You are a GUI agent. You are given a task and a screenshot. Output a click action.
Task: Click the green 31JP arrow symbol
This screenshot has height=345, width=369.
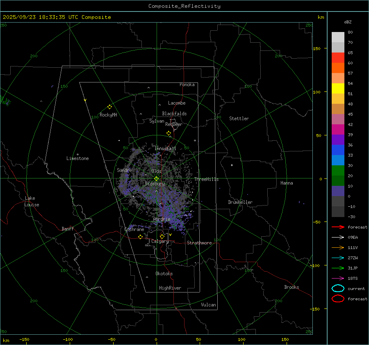point(338,268)
